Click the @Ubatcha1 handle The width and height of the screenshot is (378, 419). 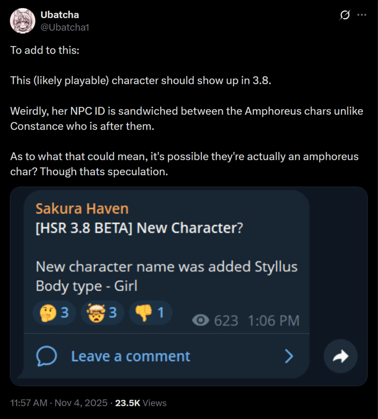click(x=65, y=29)
